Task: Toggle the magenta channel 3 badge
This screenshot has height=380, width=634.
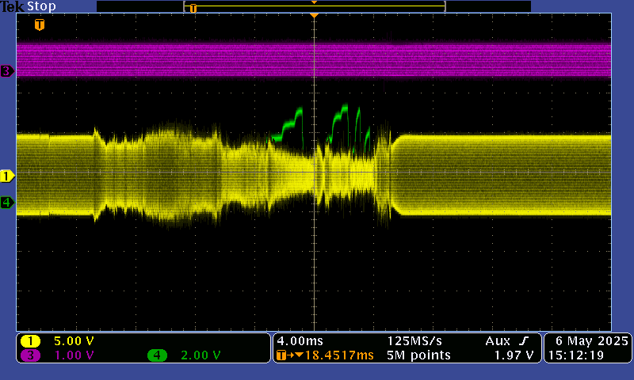Action: (x=30, y=355)
